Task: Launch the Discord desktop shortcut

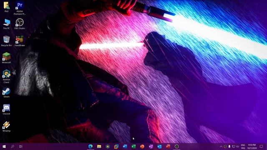Action: tap(7, 110)
